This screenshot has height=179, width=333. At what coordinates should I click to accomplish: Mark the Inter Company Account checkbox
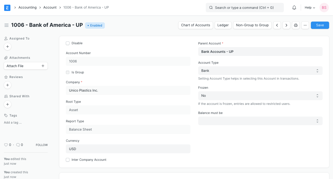click(x=68, y=160)
